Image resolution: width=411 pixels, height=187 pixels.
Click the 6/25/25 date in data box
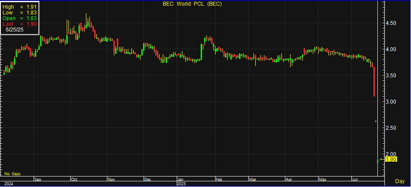point(15,30)
